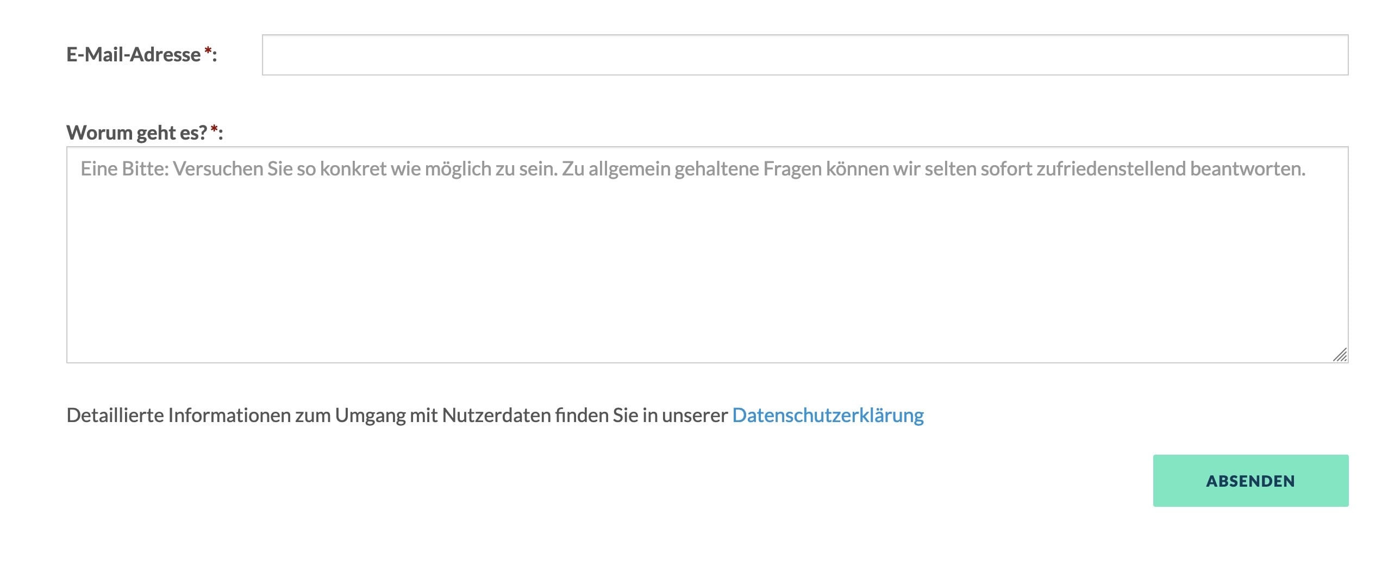Click the E-Mail-Adresse input field

804,55
